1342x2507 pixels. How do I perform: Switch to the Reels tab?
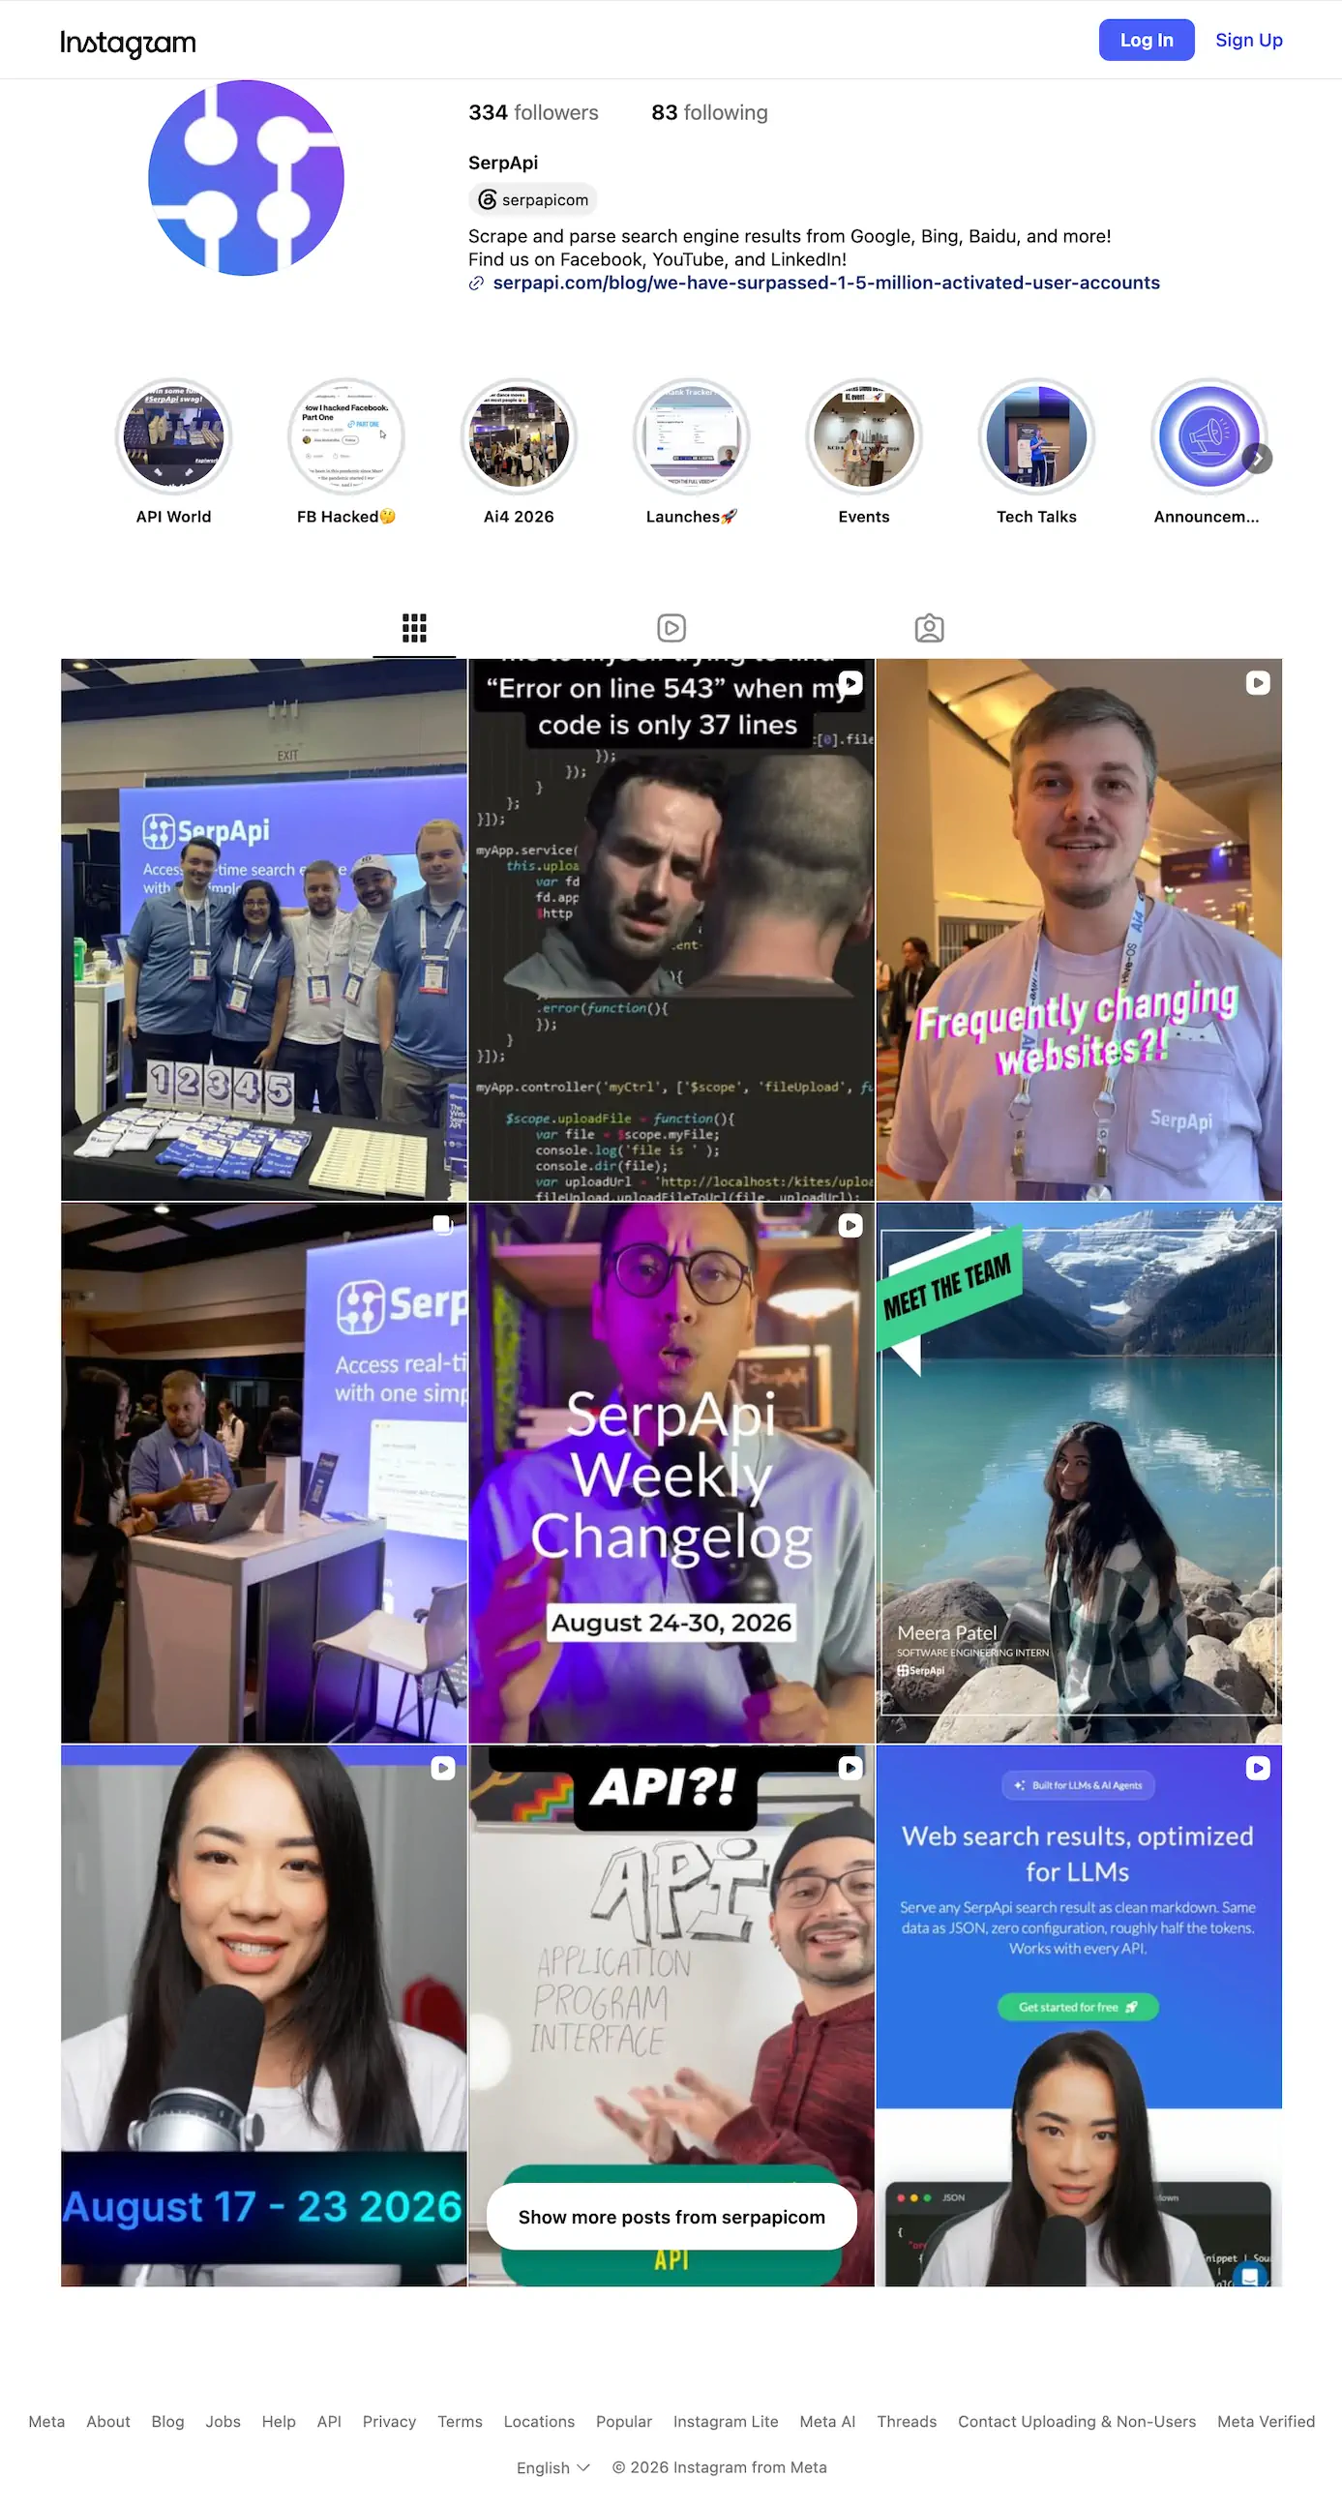[x=671, y=628]
